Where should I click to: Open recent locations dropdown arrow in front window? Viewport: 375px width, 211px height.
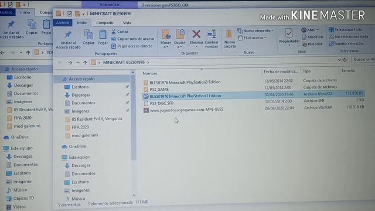tap(78, 63)
